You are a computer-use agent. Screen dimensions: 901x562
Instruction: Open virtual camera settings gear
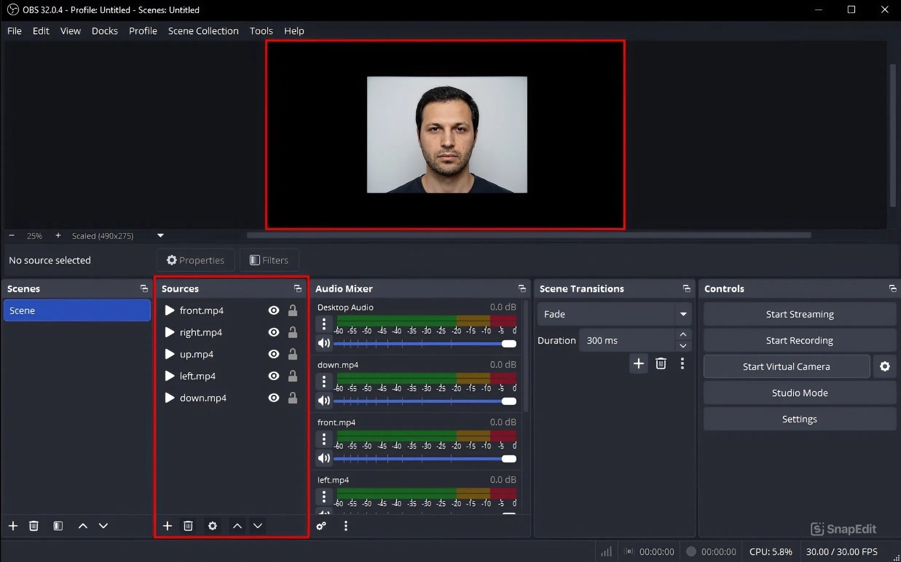(885, 367)
